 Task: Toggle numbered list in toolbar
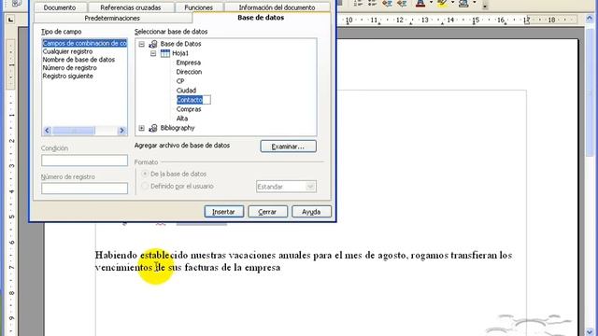(358, 4)
